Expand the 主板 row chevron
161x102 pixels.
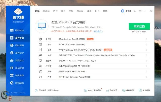click(146, 55)
